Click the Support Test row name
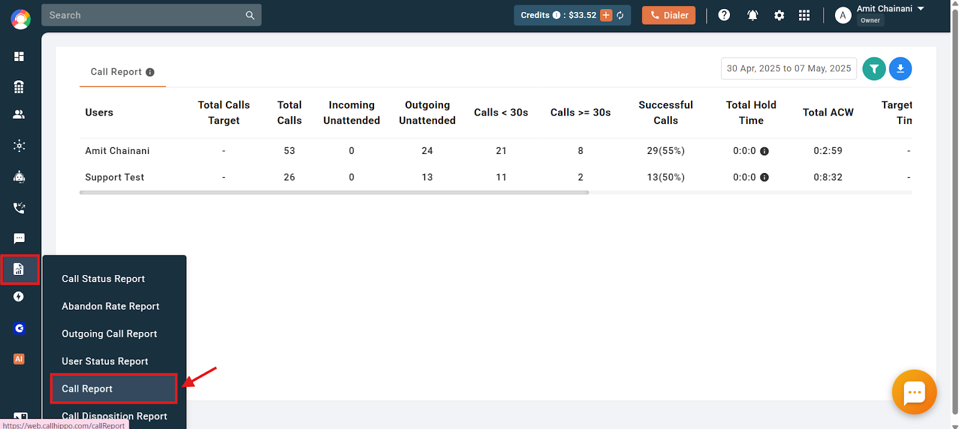Screen dimensions: 959x429 (x=114, y=177)
